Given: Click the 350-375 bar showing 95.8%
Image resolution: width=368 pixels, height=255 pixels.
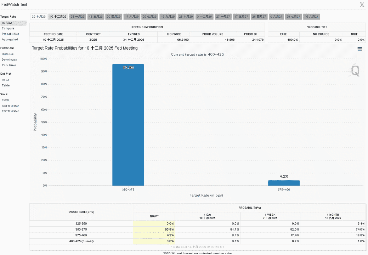Looking at the screenshot, I should (x=128, y=125).
